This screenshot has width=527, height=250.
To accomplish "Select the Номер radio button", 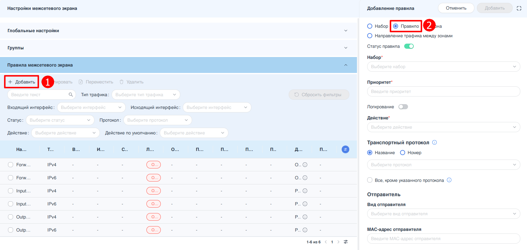I will pos(403,153).
